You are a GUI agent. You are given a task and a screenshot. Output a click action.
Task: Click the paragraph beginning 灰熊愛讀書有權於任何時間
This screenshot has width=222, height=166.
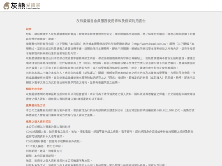pyautogui.click(x=111, y=63)
